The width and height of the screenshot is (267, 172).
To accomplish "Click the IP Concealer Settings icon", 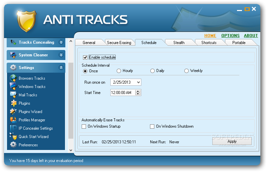I will 13,128.
